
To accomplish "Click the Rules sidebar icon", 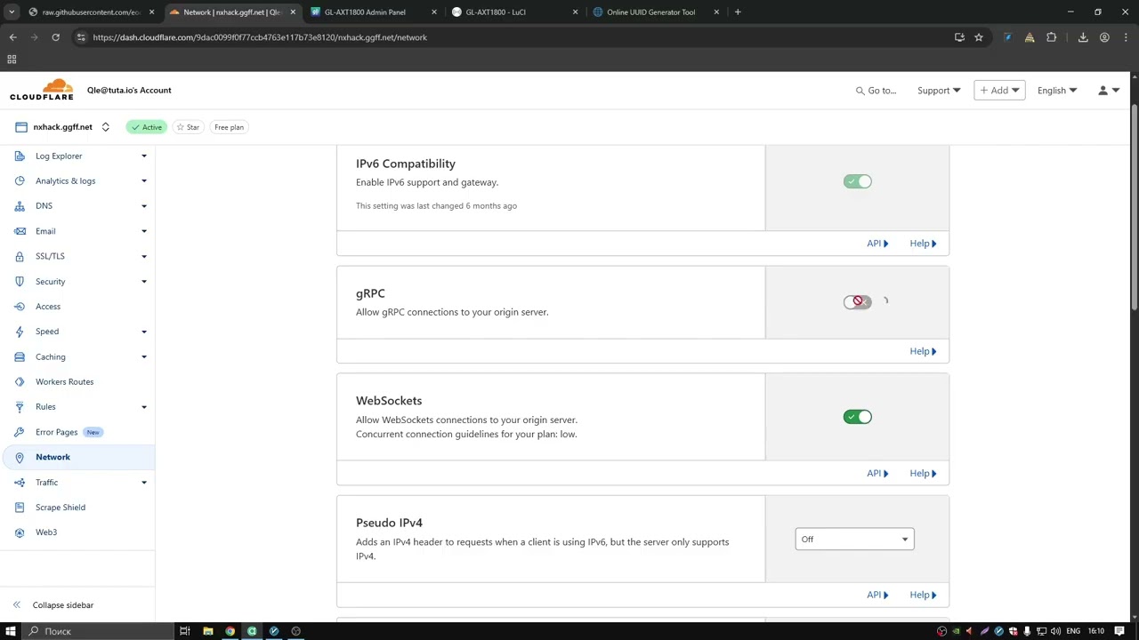I will pos(20,406).
